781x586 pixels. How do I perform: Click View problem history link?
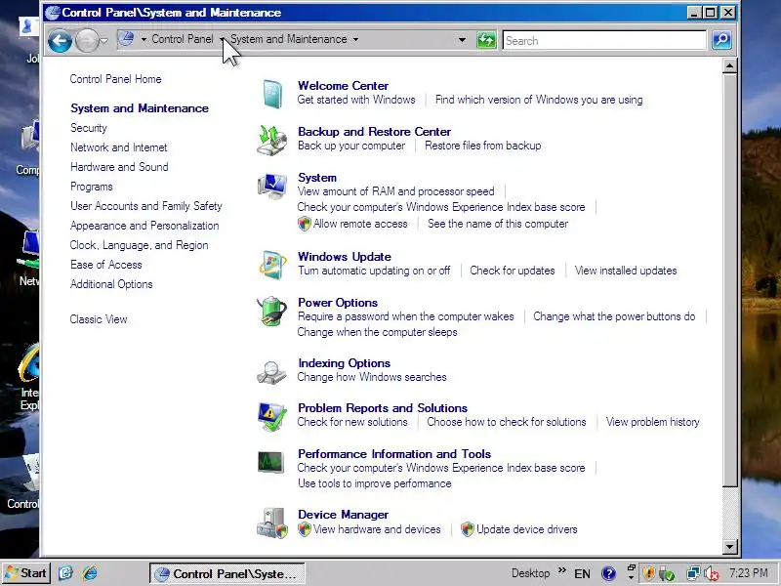[x=652, y=422]
